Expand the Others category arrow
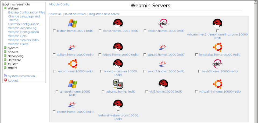Screen dimensions: 258x123 tap(5, 68)
